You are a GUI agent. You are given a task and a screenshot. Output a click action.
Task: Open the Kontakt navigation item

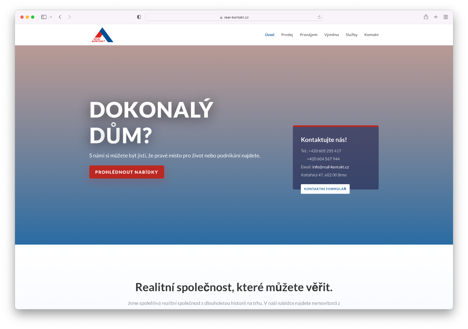coord(372,34)
